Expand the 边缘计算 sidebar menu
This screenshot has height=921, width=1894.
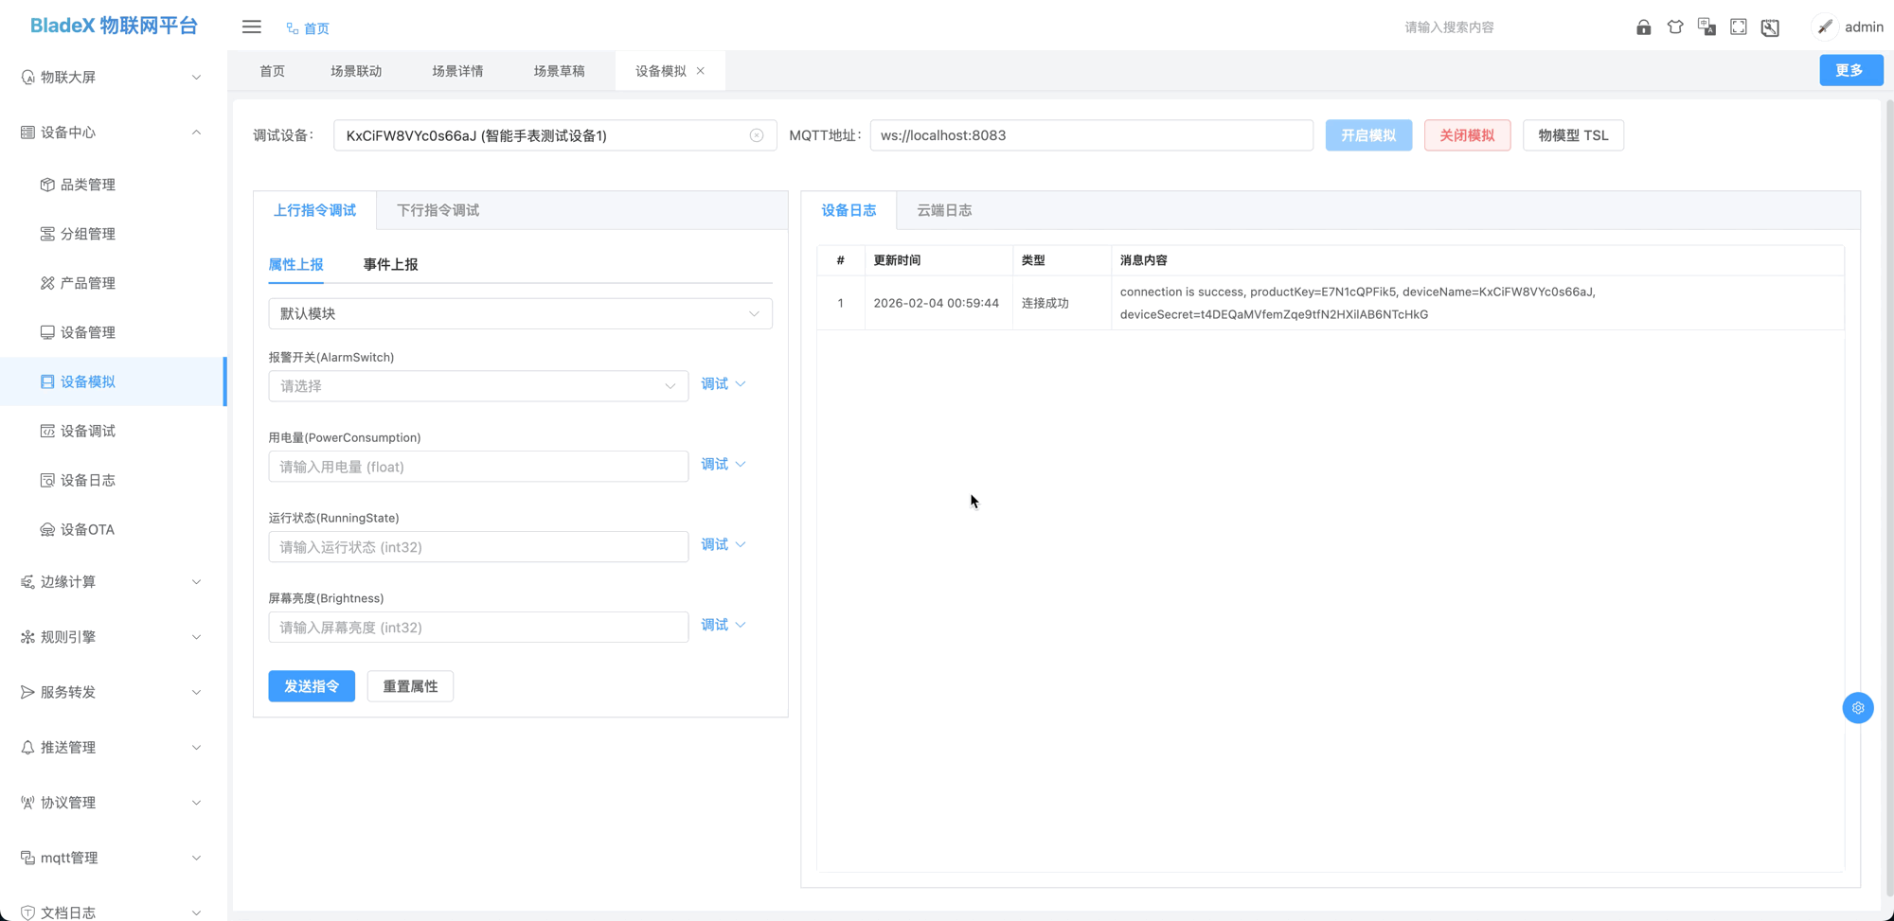112,582
